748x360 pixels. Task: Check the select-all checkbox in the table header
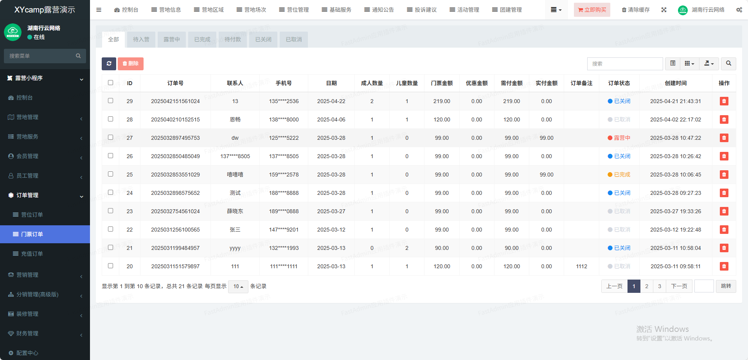pyautogui.click(x=110, y=83)
